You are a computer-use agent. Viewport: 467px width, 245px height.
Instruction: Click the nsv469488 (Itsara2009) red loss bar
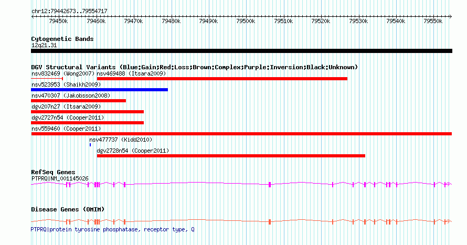[222, 79]
